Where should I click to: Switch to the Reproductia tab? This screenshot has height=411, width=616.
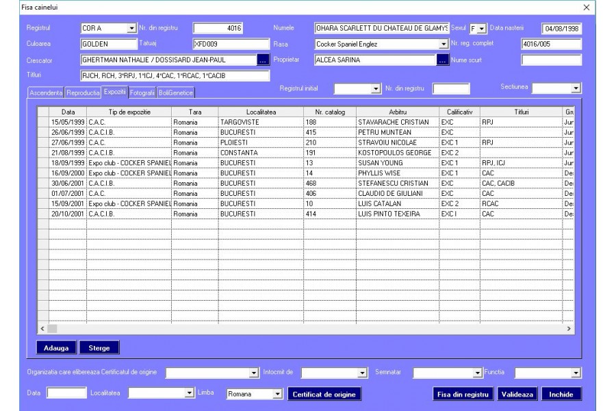(83, 93)
